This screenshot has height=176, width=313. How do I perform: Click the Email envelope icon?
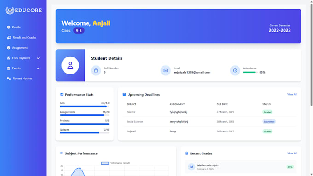tap(166, 71)
